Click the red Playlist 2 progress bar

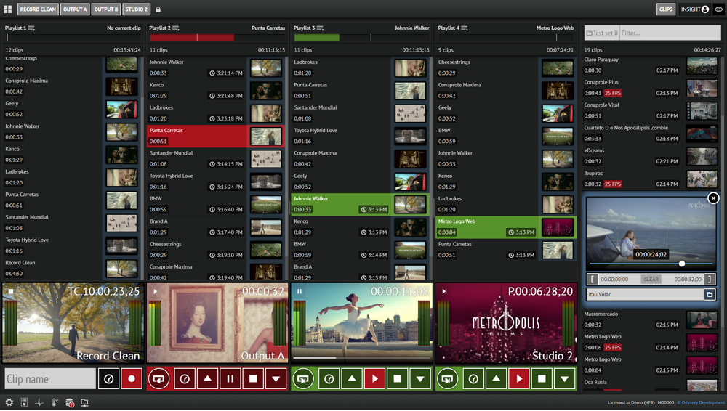[192, 38]
